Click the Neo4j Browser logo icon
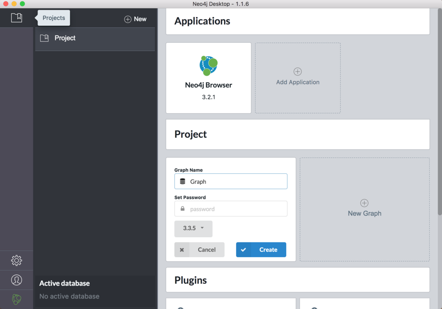Viewport: 442px width, 309px height. [208, 66]
